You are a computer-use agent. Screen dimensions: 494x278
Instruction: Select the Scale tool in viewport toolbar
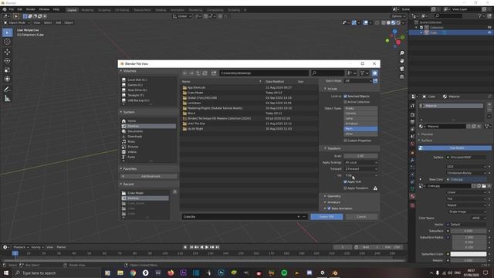7,69
